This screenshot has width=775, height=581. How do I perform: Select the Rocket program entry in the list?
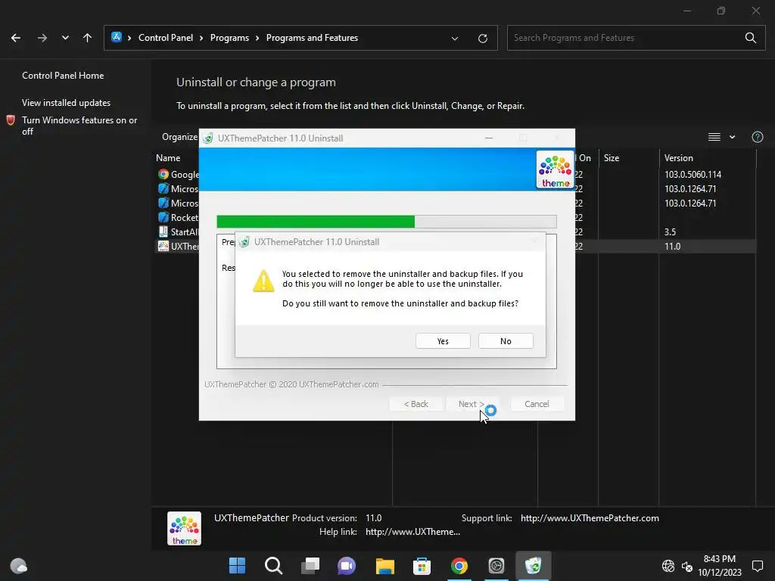(x=178, y=217)
